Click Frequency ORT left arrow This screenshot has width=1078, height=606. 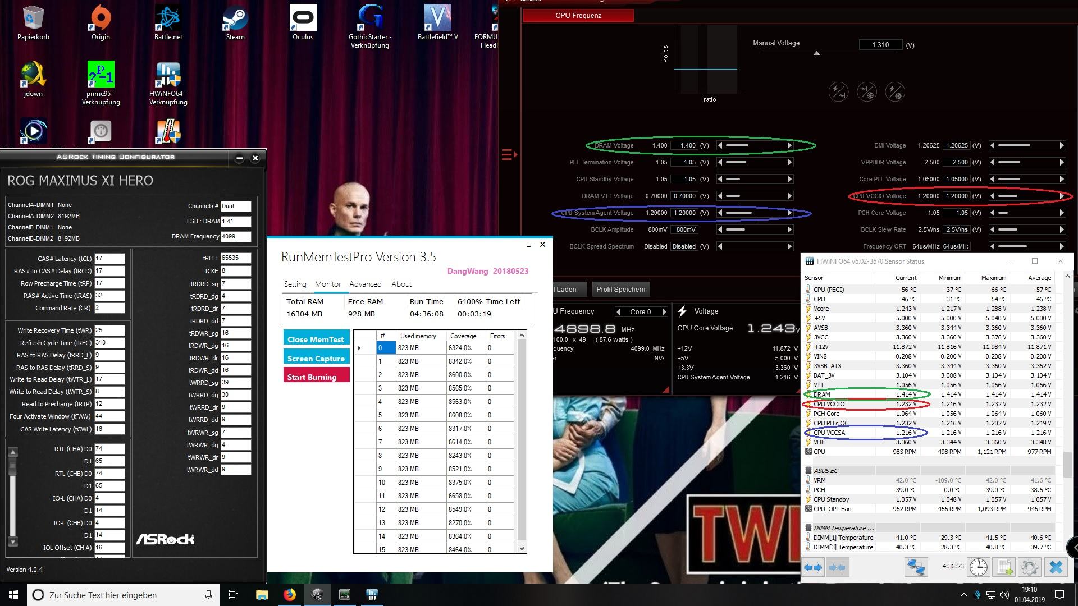(992, 246)
